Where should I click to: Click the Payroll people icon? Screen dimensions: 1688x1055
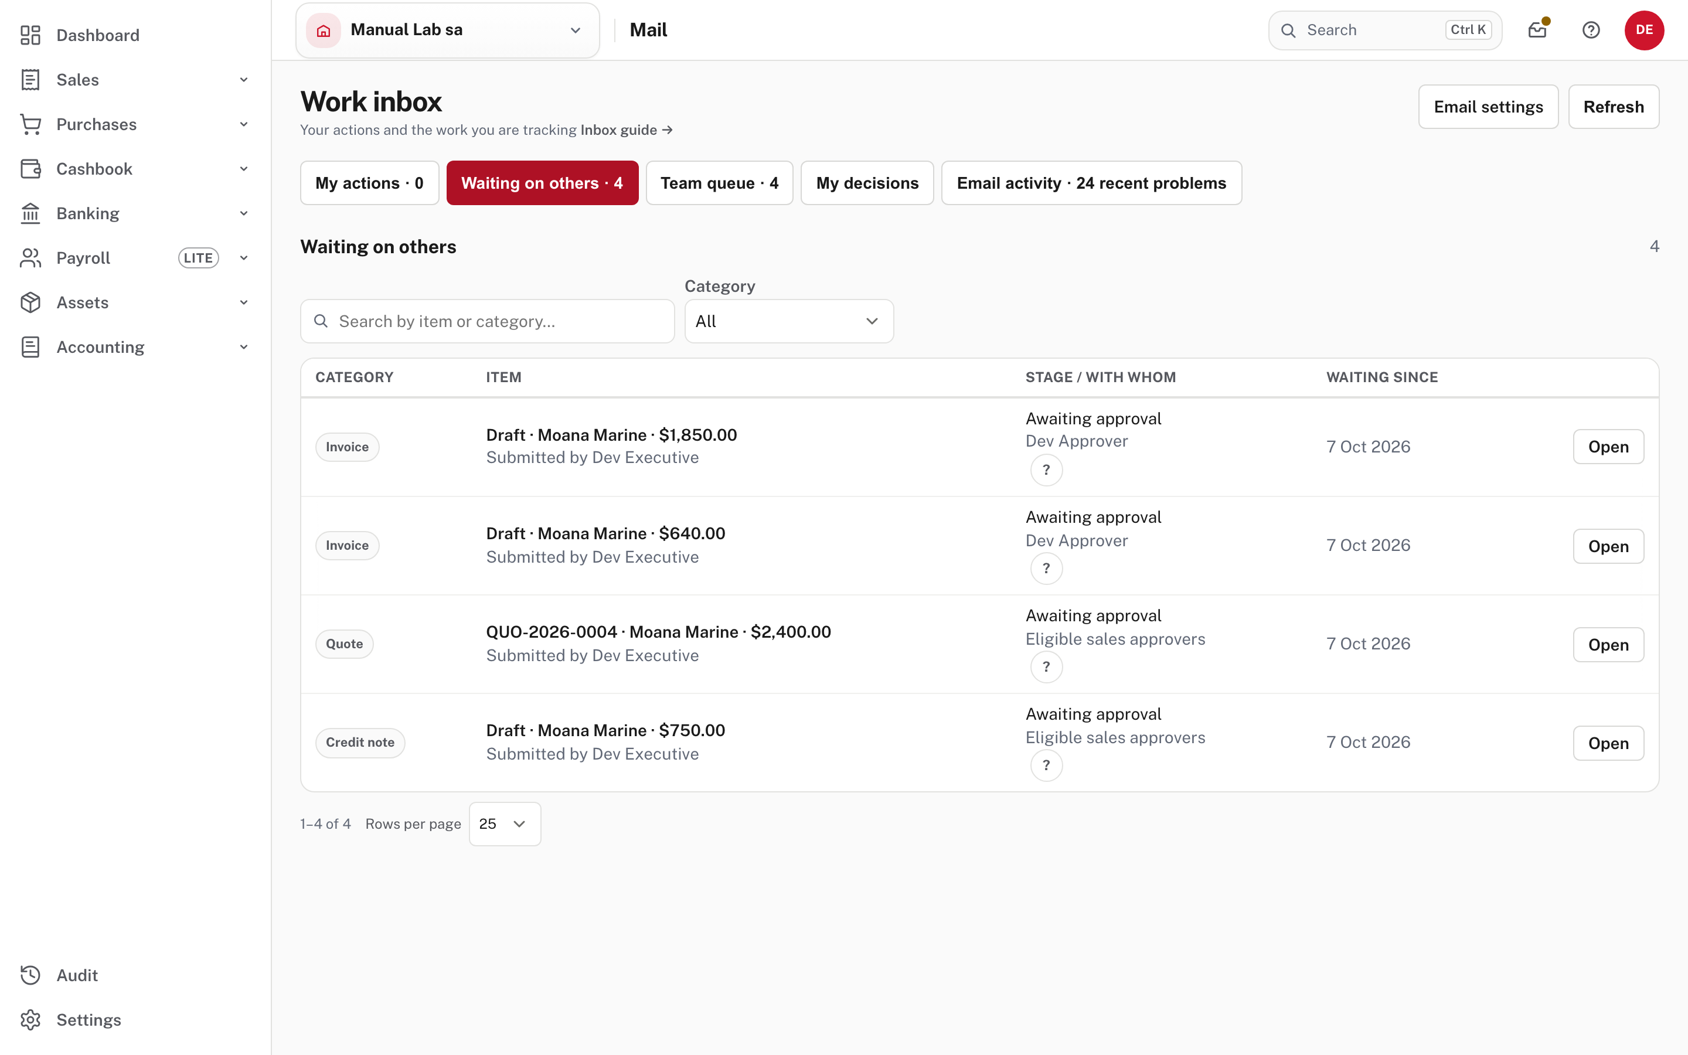[30, 258]
